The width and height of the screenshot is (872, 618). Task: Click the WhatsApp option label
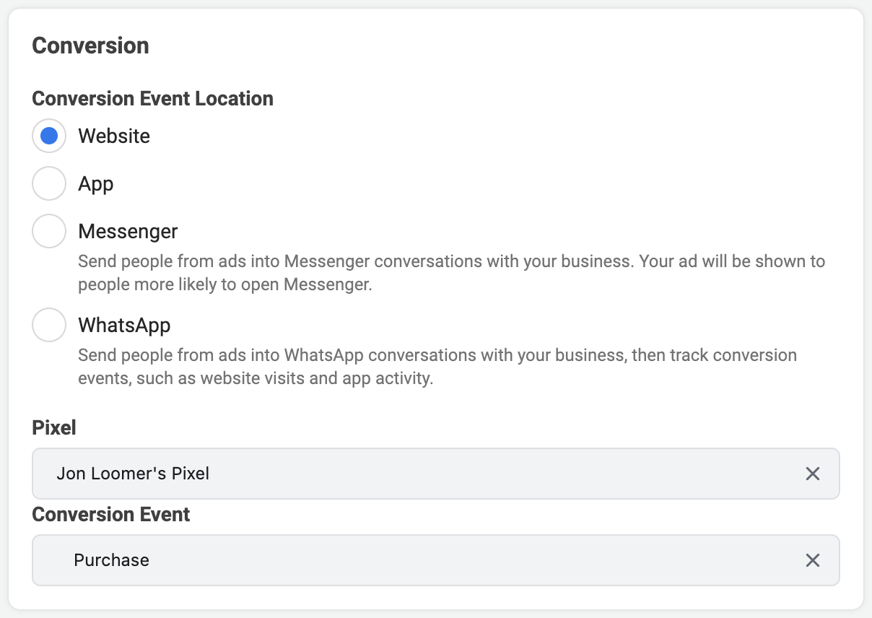click(x=124, y=326)
